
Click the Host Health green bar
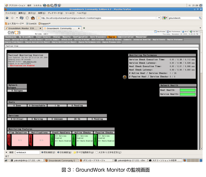click(x=188, y=90)
